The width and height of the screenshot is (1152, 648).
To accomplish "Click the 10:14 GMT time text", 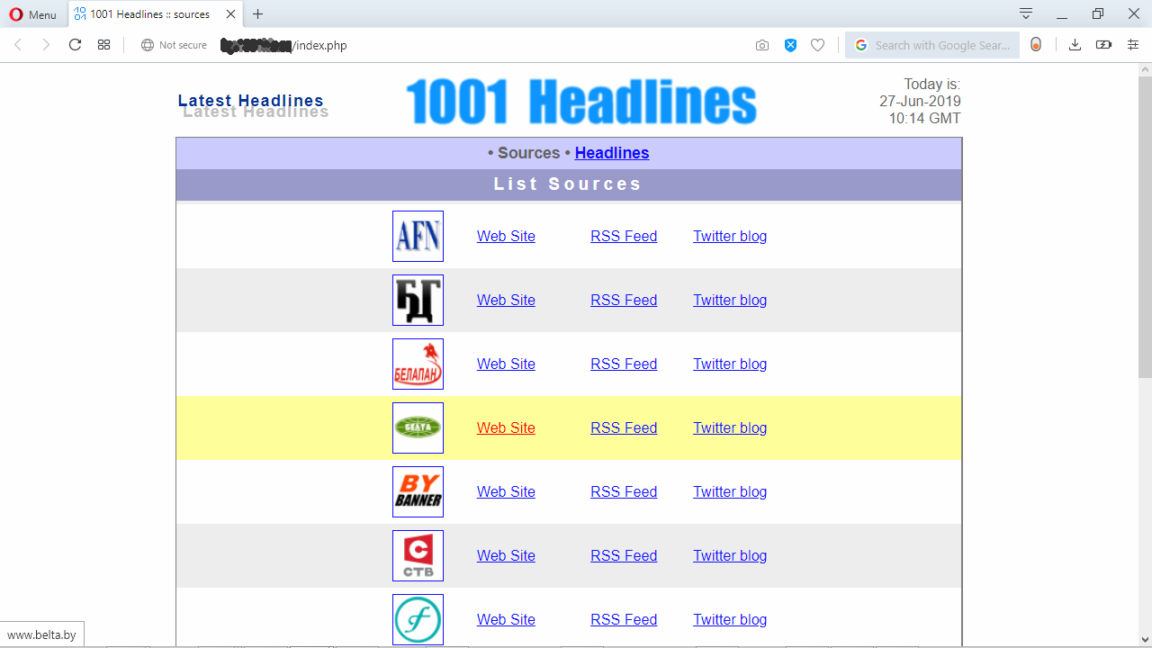I will coord(924,119).
